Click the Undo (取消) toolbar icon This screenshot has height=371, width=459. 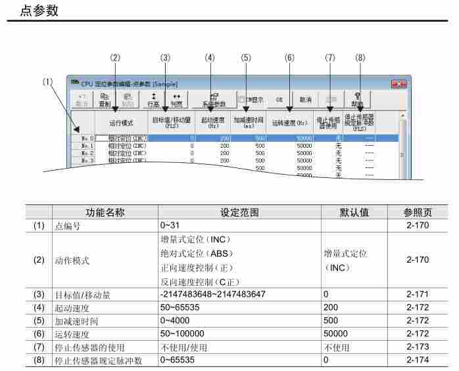click(x=81, y=99)
